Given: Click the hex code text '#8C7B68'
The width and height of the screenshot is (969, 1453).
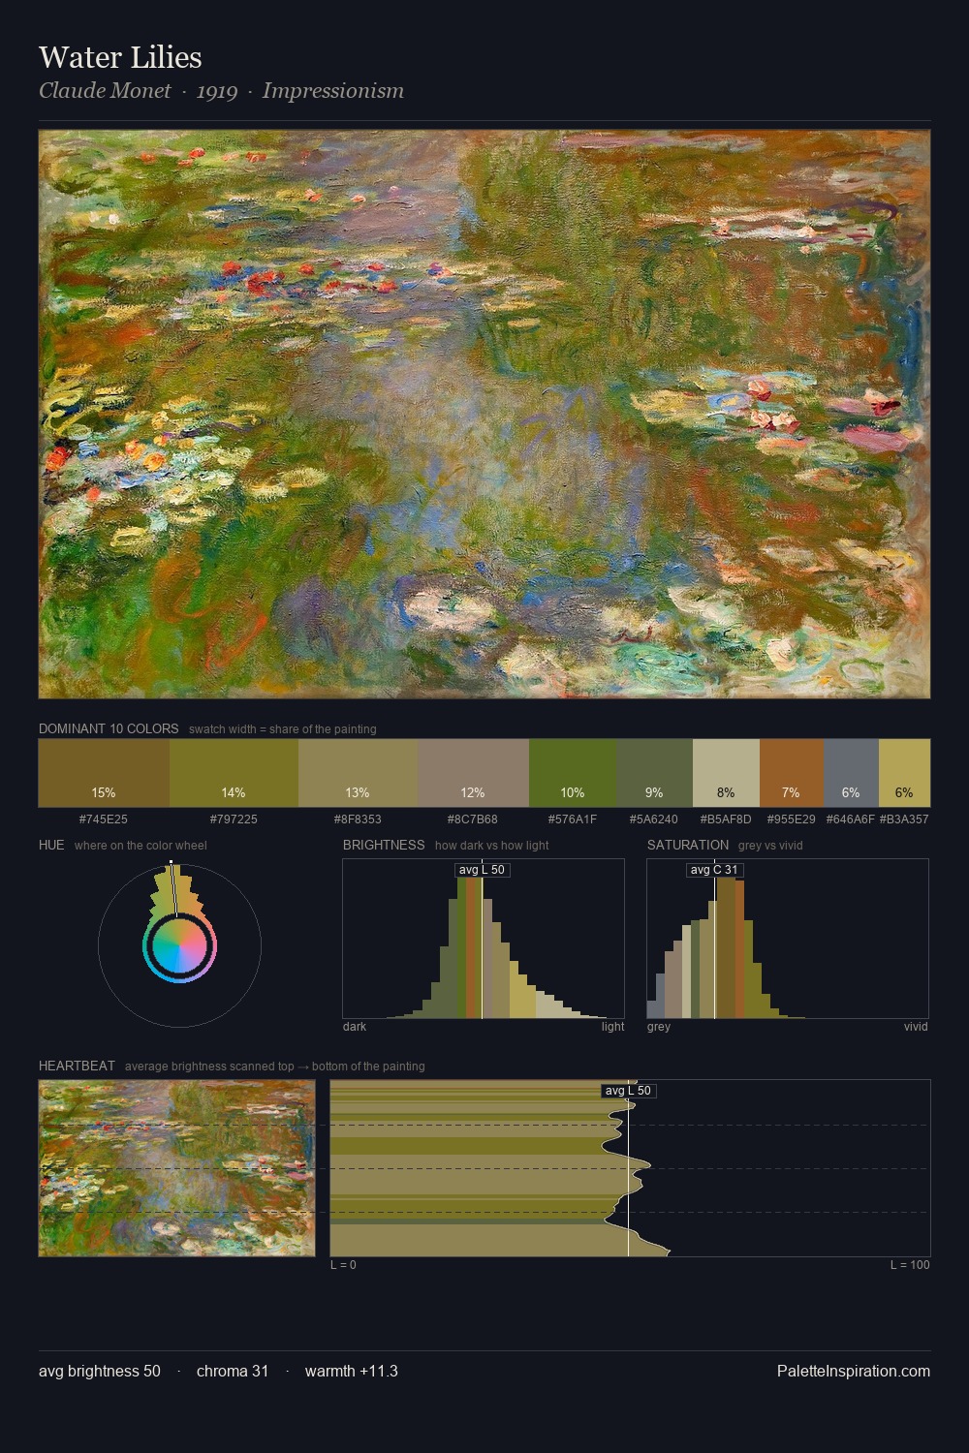Looking at the screenshot, I should click(473, 819).
